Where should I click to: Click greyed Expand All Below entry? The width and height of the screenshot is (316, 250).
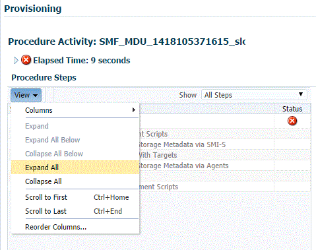[x=75, y=140]
